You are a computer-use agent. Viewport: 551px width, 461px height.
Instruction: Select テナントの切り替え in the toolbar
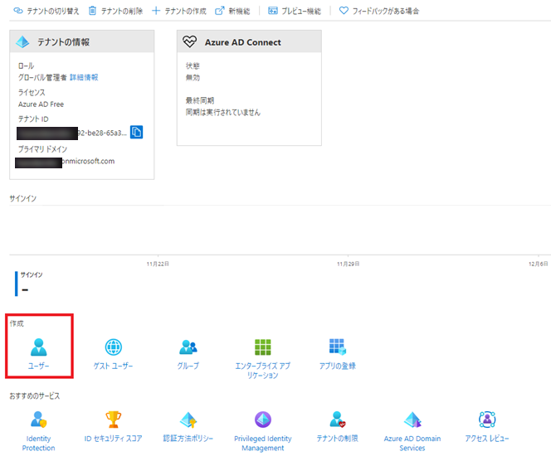click(53, 11)
